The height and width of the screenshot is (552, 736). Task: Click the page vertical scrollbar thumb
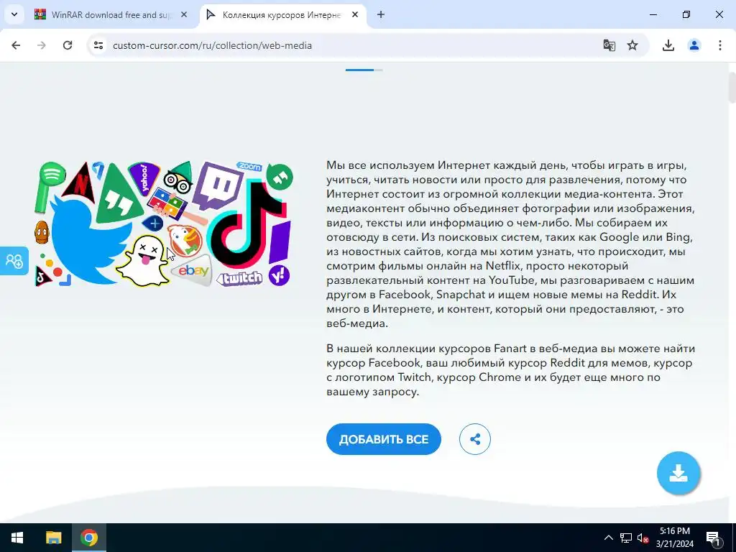(732, 87)
